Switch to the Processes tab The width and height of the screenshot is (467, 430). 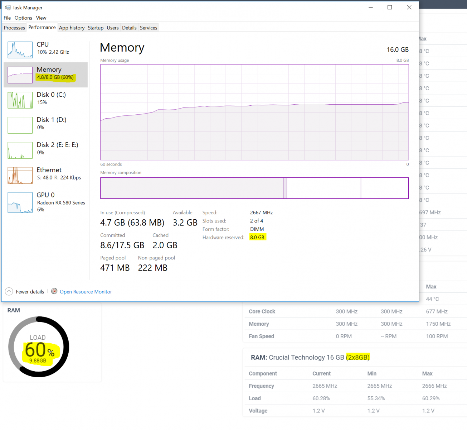click(x=14, y=28)
